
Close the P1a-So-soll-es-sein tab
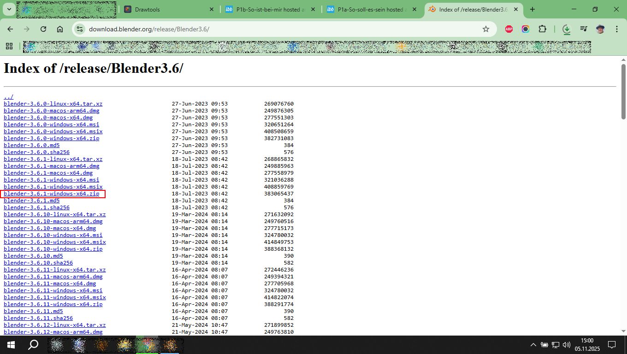coord(414,9)
